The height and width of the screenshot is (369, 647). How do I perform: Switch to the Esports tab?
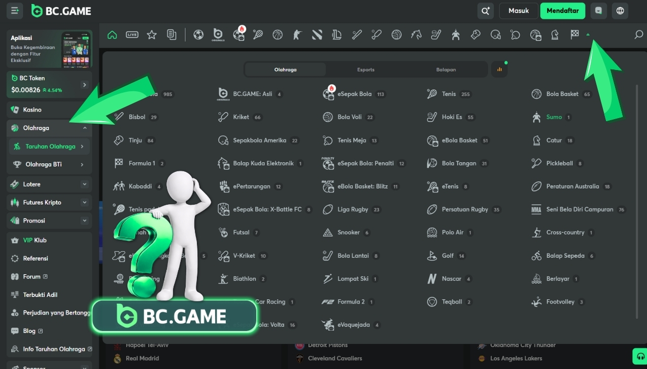coord(365,69)
